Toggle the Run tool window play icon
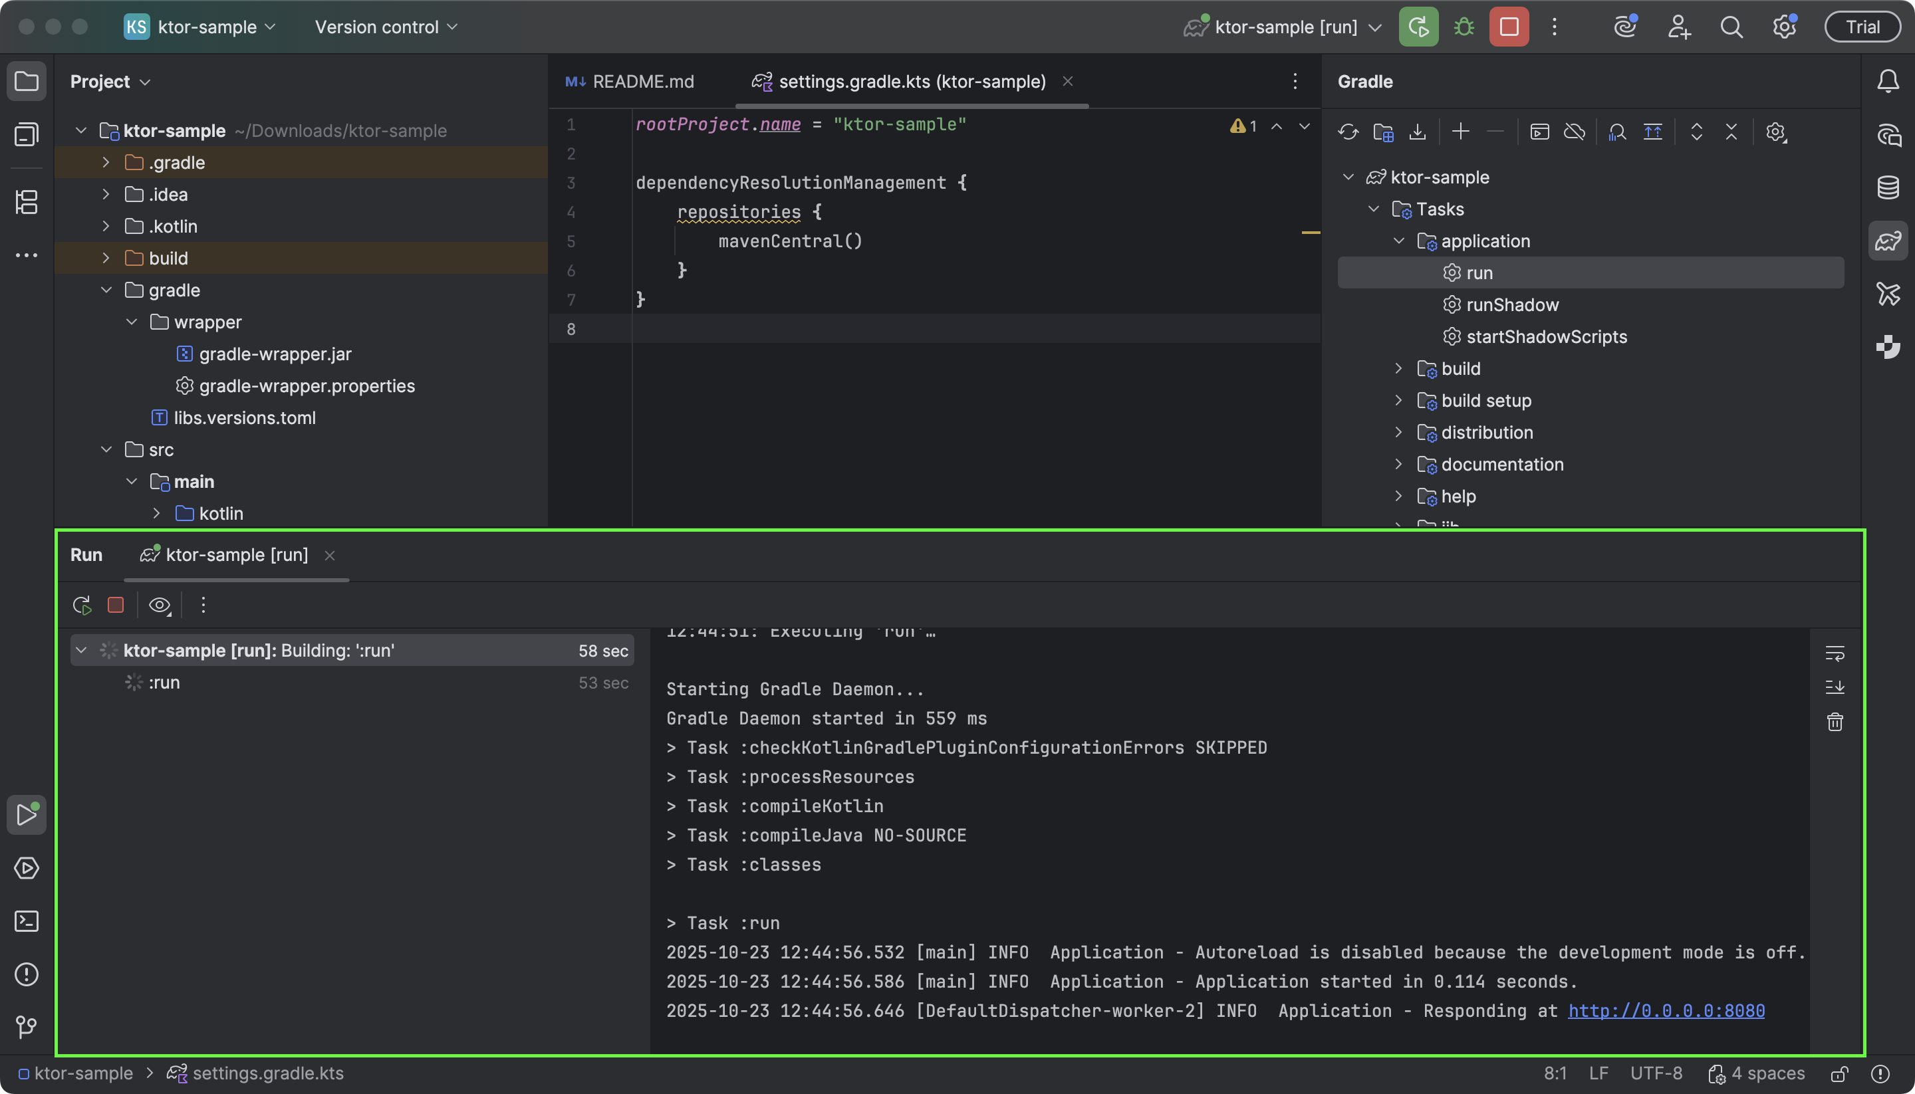The height and width of the screenshot is (1094, 1915). click(x=27, y=814)
